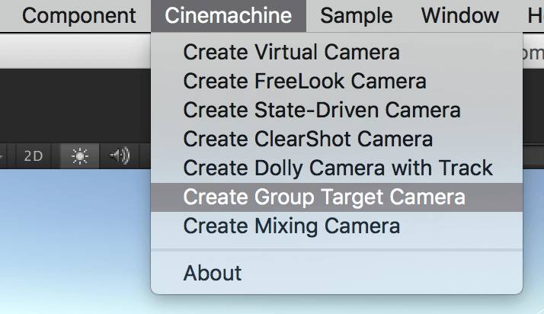The height and width of the screenshot is (314, 544).
Task: Toggle 2D scene view mode
Action: (x=34, y=156)
